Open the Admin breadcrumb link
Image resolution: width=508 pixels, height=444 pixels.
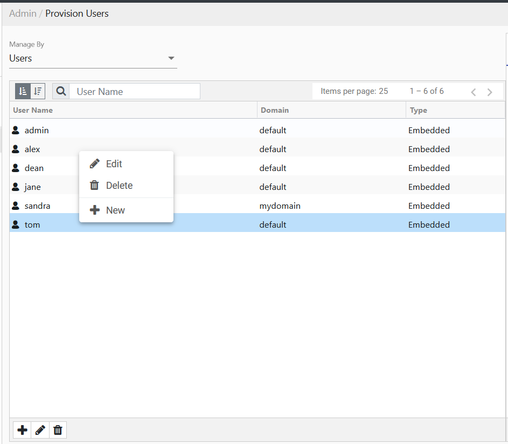point(23,13)
